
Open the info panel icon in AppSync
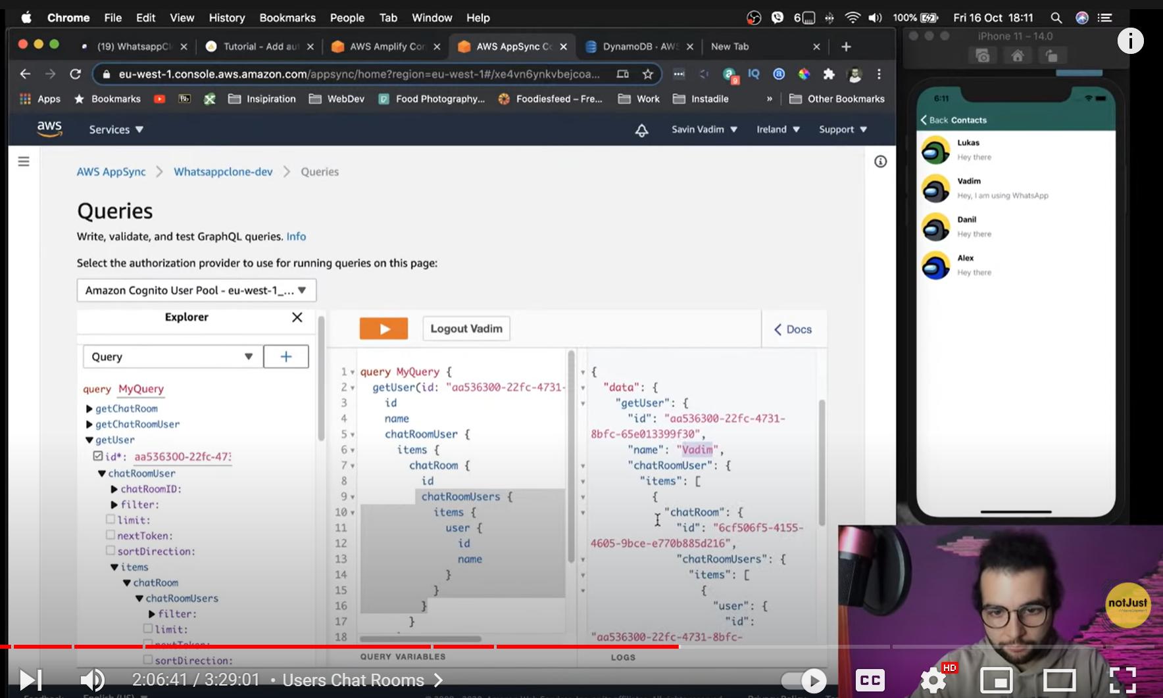coord(880,162)
